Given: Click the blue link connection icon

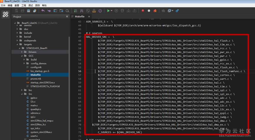Looking at the screenshot, I should (177, 11).
